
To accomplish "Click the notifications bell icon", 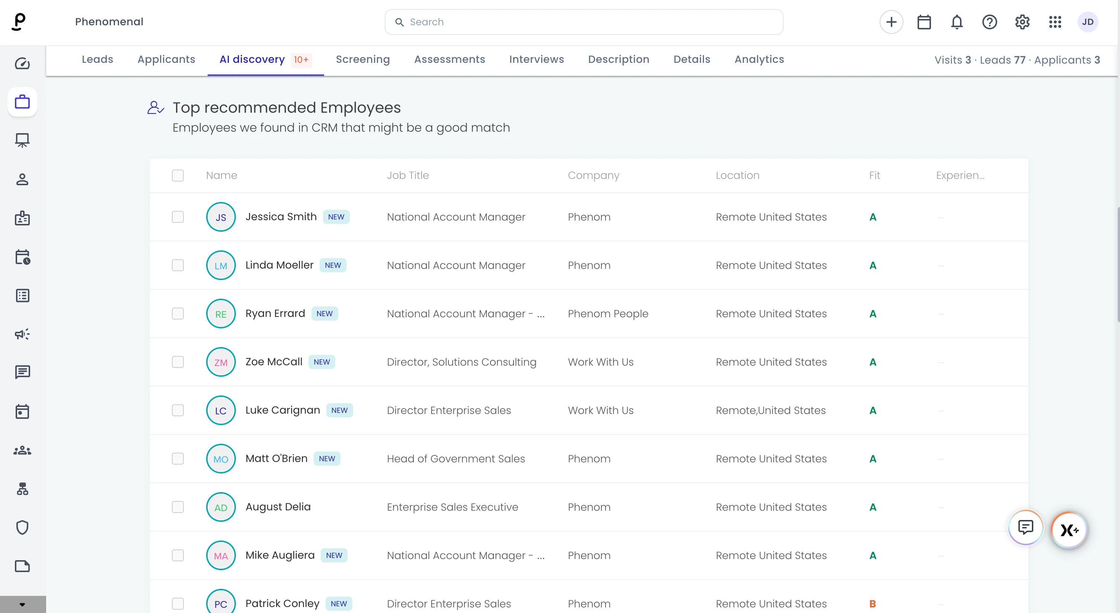I will tap(957, 22).
